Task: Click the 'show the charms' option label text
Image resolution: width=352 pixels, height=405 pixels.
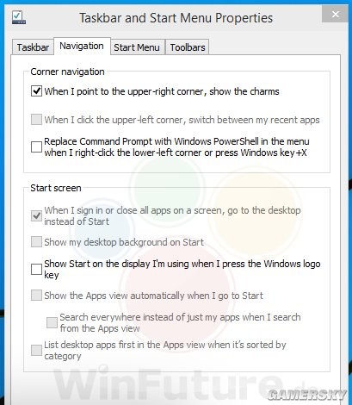Action: [162, 91]
